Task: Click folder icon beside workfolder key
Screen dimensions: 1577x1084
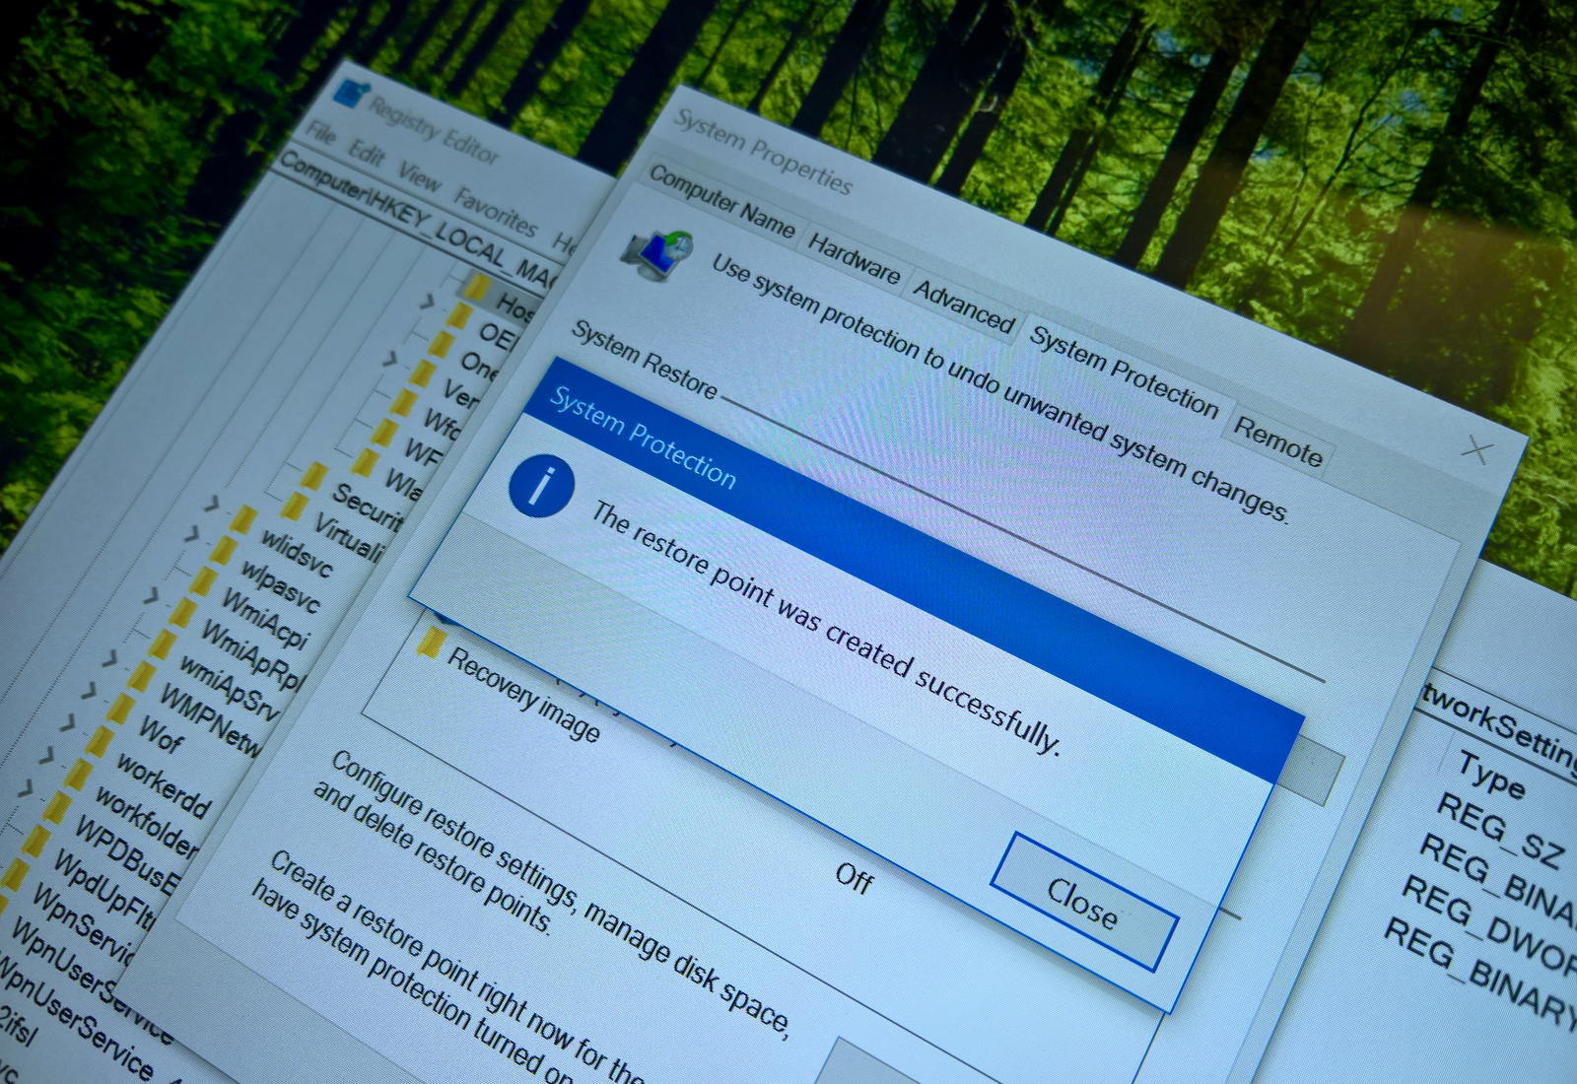Action: coord(78,776)
